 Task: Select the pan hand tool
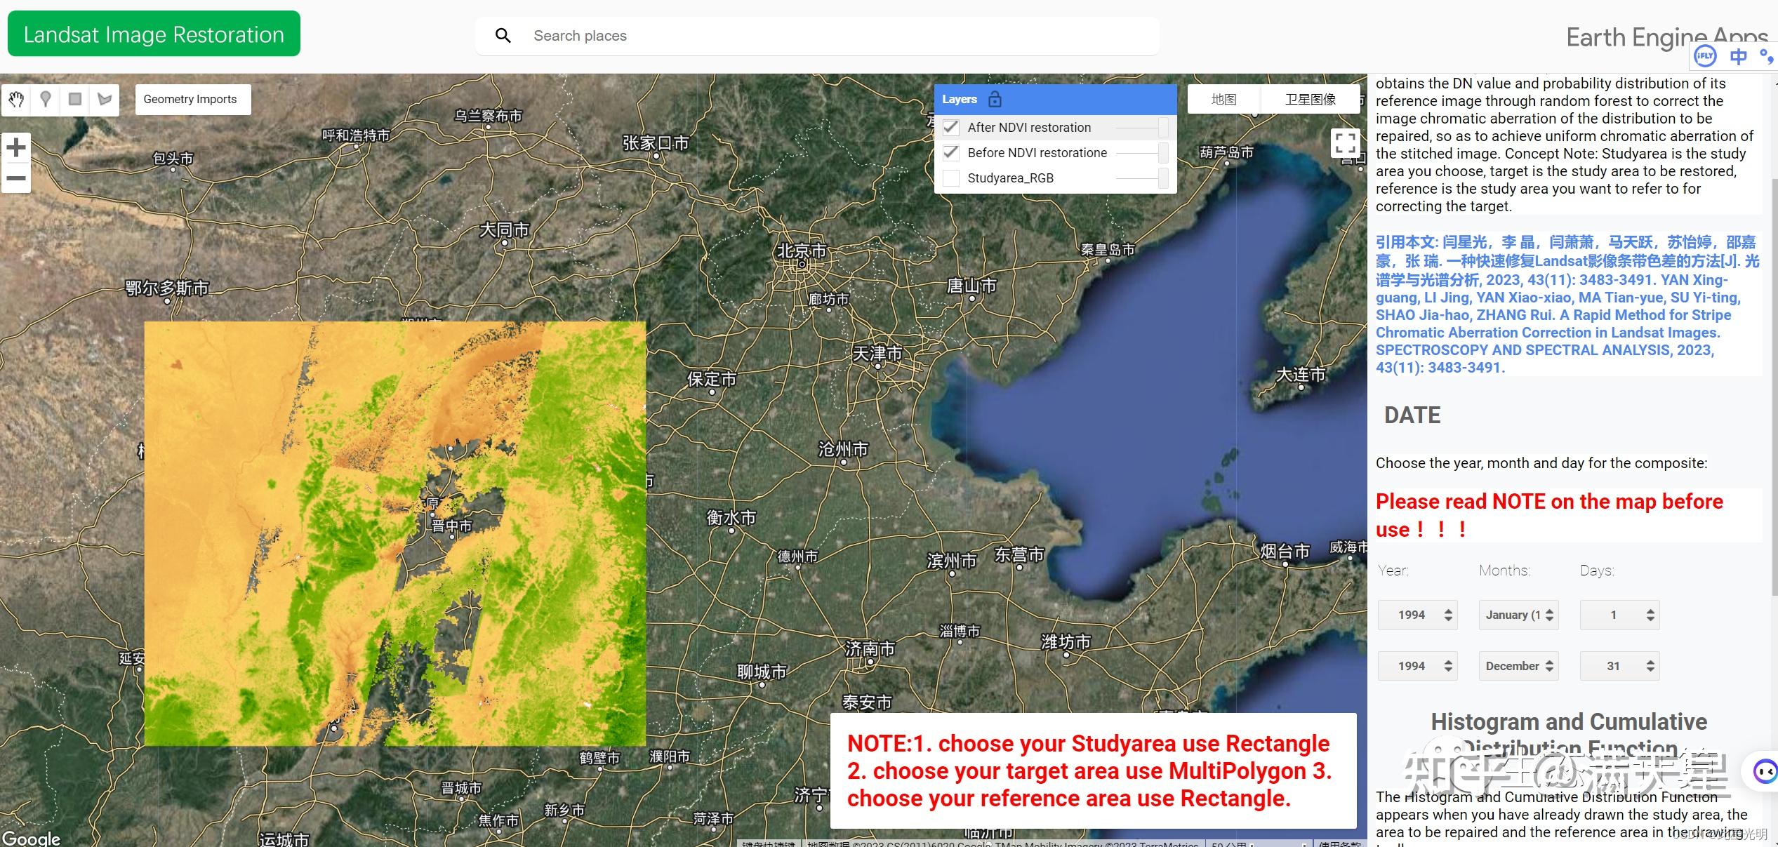pyautogui.click(x=15, y=100)
